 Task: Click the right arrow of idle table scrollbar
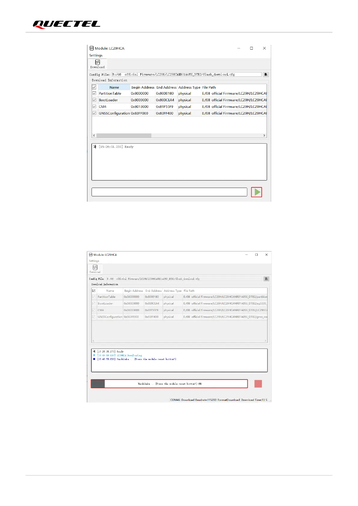tap(264, 136)
